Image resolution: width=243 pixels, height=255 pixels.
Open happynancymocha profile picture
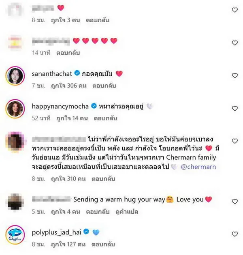[15, 109]
